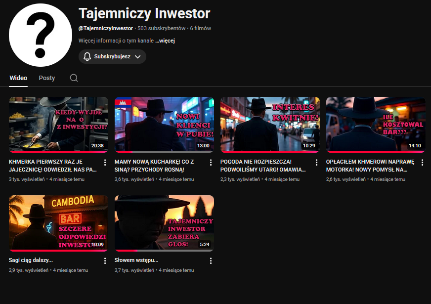Play the NOWI KLIENCI W PUBIE thumbnail
The width and height of the screenshot is (431, 304).
click(x=165, y=124)
